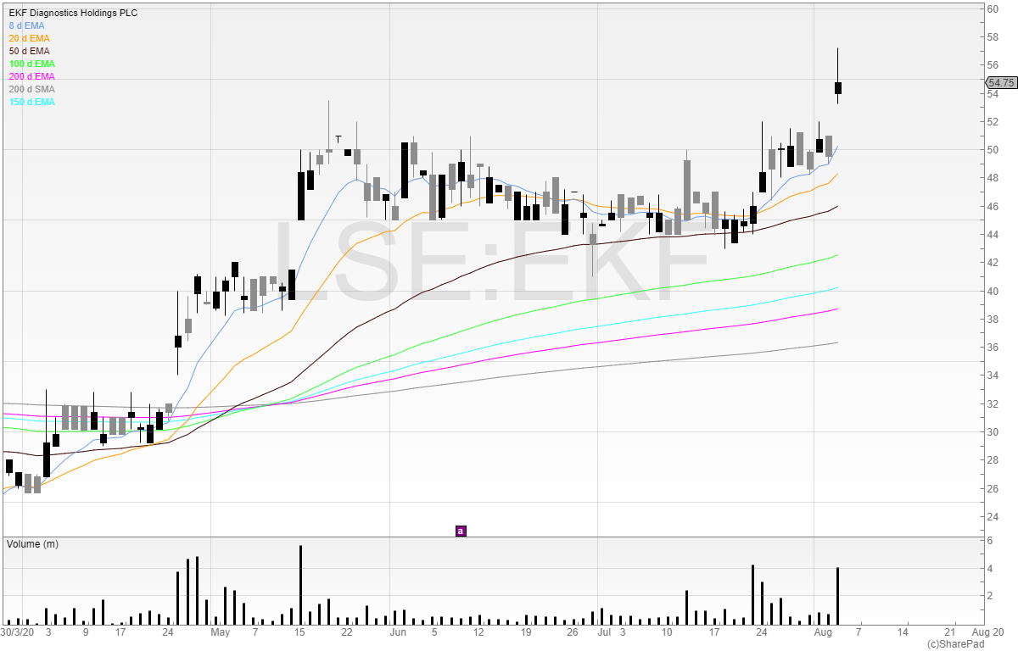Click the 60 price axis label

pyautogui.click(x=990, y=8)
